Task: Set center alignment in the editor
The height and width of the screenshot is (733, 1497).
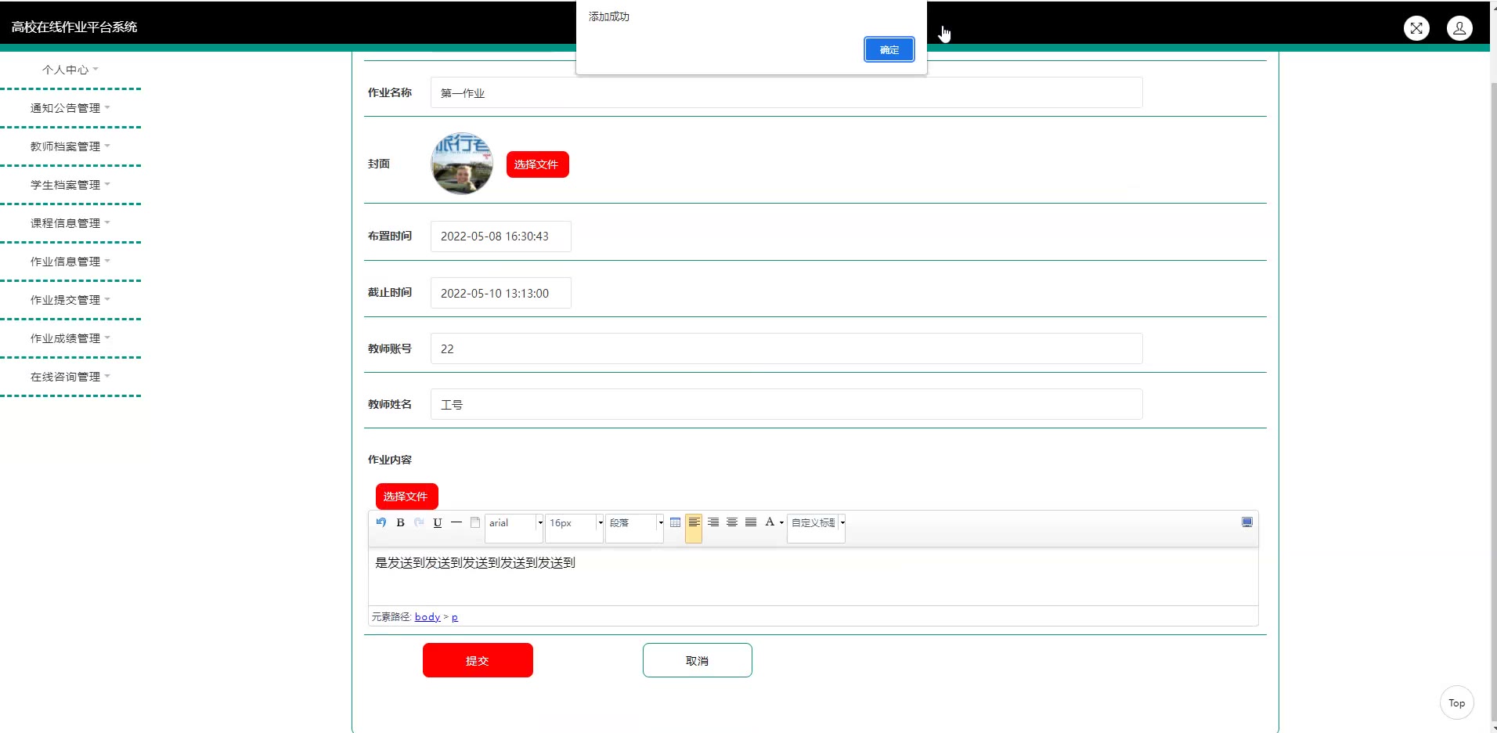Action: coord(732,522)
